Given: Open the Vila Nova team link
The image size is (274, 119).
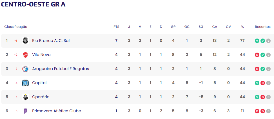Looking at the screenshot, I should pos(41,55).
